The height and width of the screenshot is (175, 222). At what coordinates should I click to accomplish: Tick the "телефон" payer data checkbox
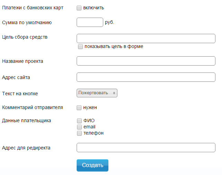click(79, 133)
